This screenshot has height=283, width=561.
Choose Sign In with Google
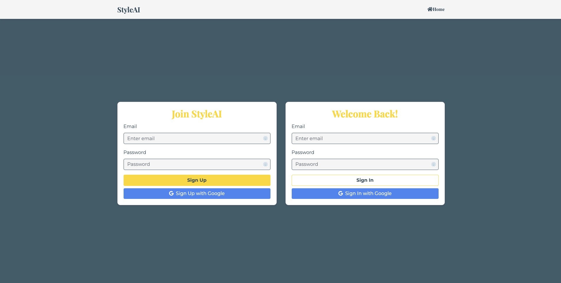[365, 194]
